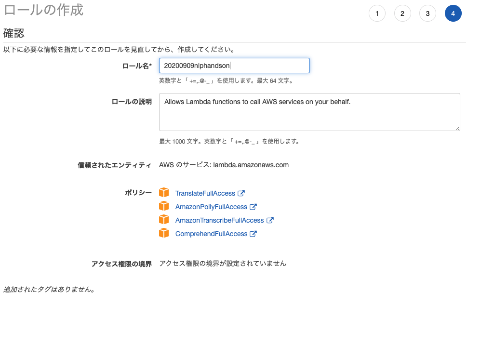The width and height of the screenshot is (481, 359).
Task: Click the ComprehendFullAccess orange box icon
Action: coord(164,233)
